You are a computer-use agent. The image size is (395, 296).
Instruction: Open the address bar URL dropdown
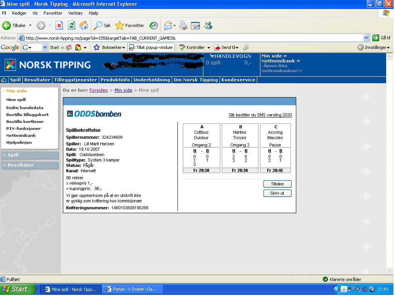(366, 38)
